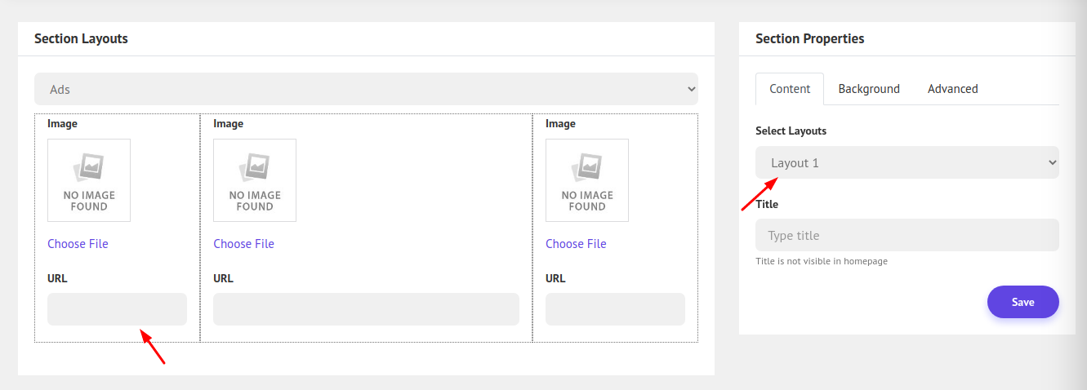Choose File for the middle ad image
Viewport: 1087px width, 390px height.
point(243,244)
